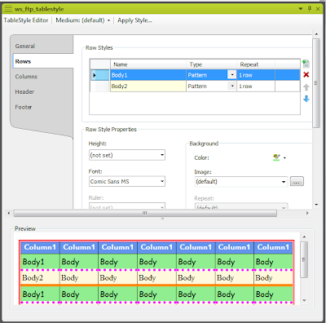326x323 pixels.
Task: Browse for background image button
Action: pos(297,182)
